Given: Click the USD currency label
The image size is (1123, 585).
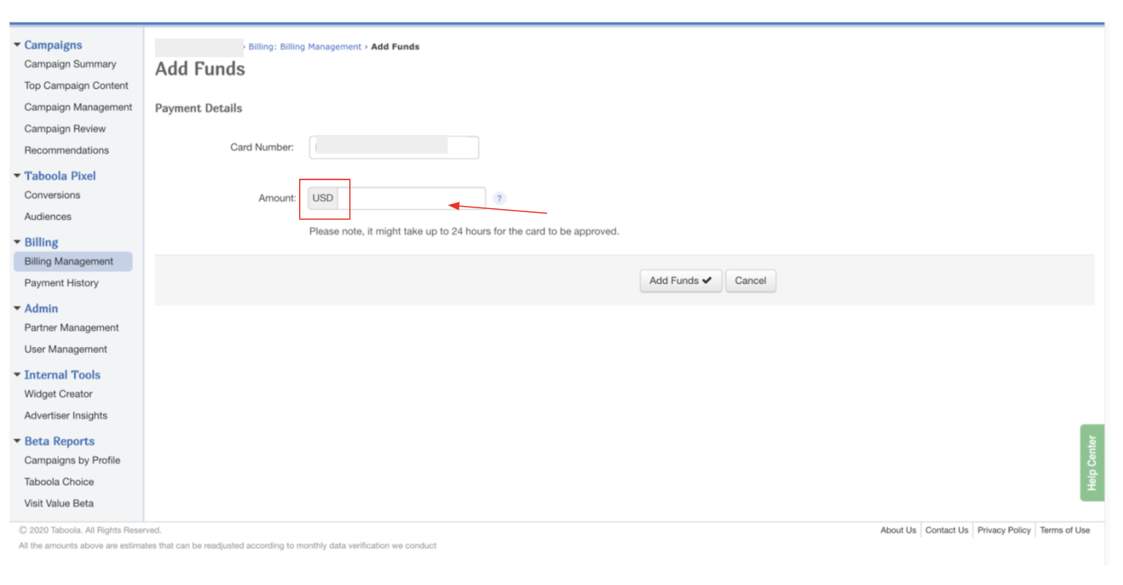Looking at the screenshot, I should tap(323, 198).
